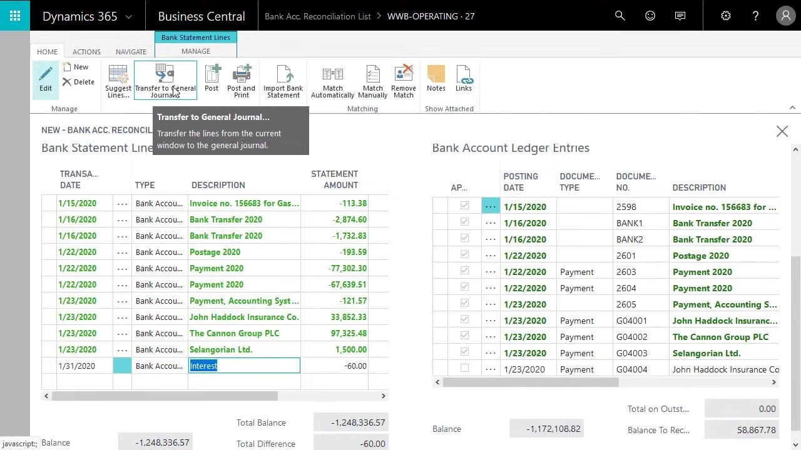This screenshot has width=801, height=450.
Task: Open row menu for Postage 2020 statement line
Action: (x=122, y=252)
